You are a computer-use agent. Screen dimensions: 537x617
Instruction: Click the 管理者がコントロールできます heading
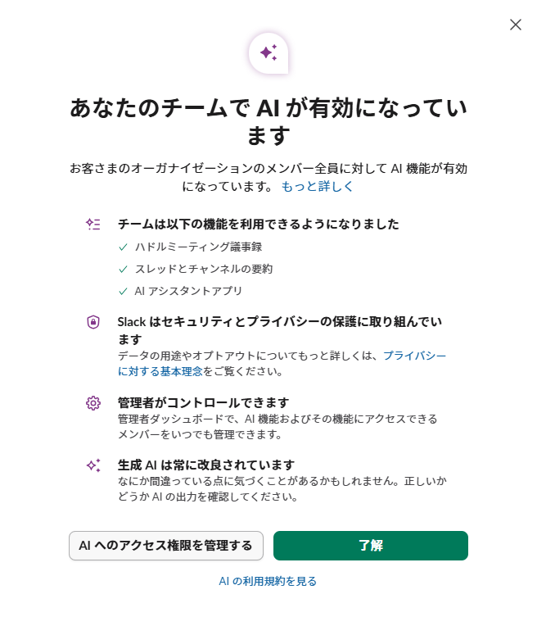(x=204, y=402)
